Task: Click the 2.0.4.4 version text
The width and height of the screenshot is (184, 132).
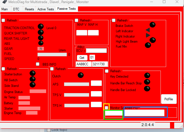Action: pos(147,125)
